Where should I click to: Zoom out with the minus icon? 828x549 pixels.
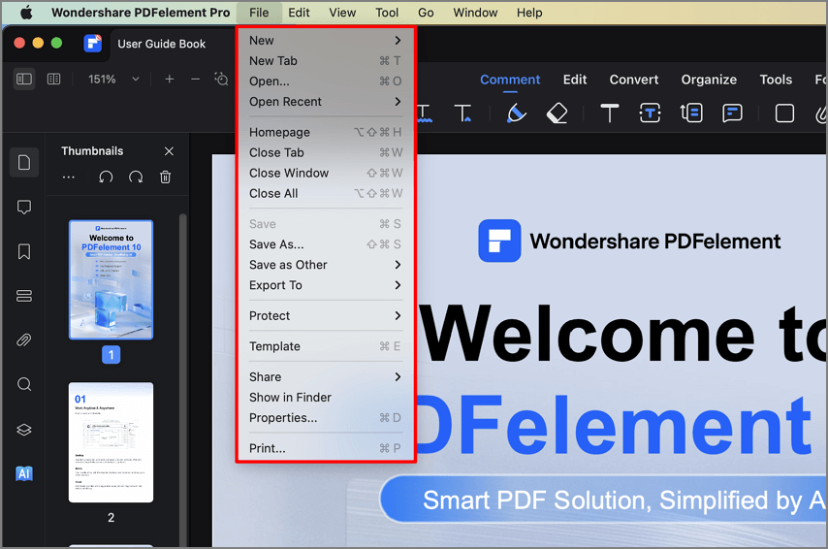point(196,80)
